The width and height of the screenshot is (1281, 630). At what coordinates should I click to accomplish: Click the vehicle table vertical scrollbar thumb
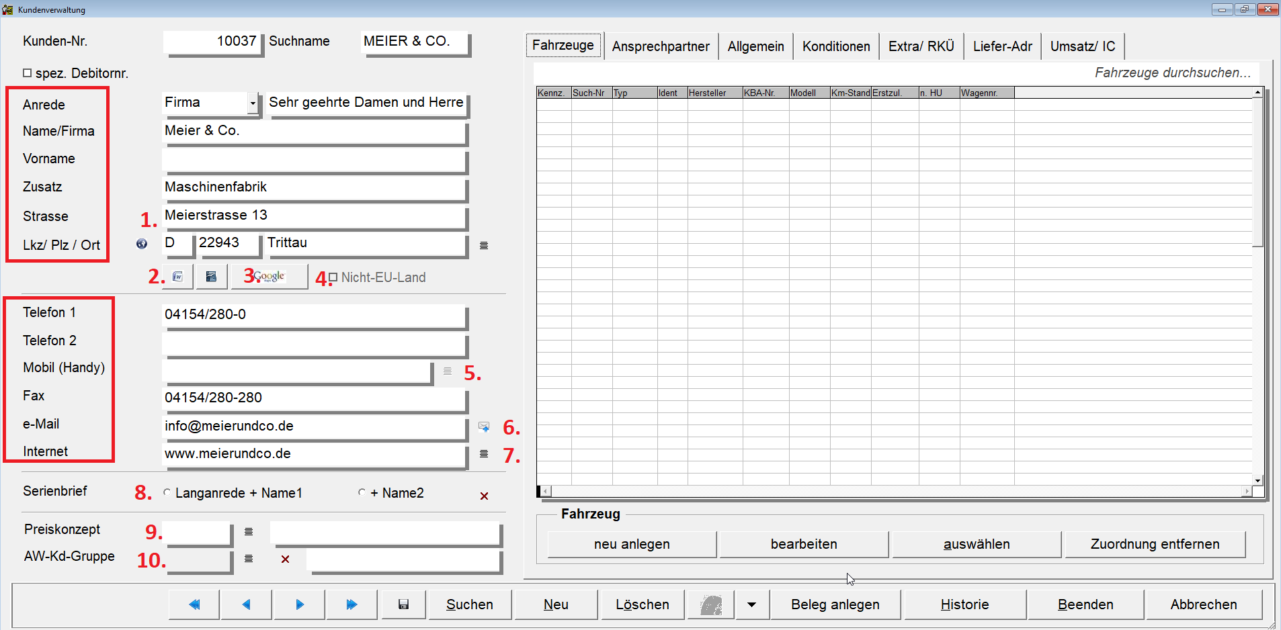click(1257, 172)
